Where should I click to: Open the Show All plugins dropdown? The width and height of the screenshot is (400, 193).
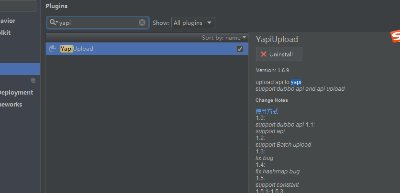193,22
